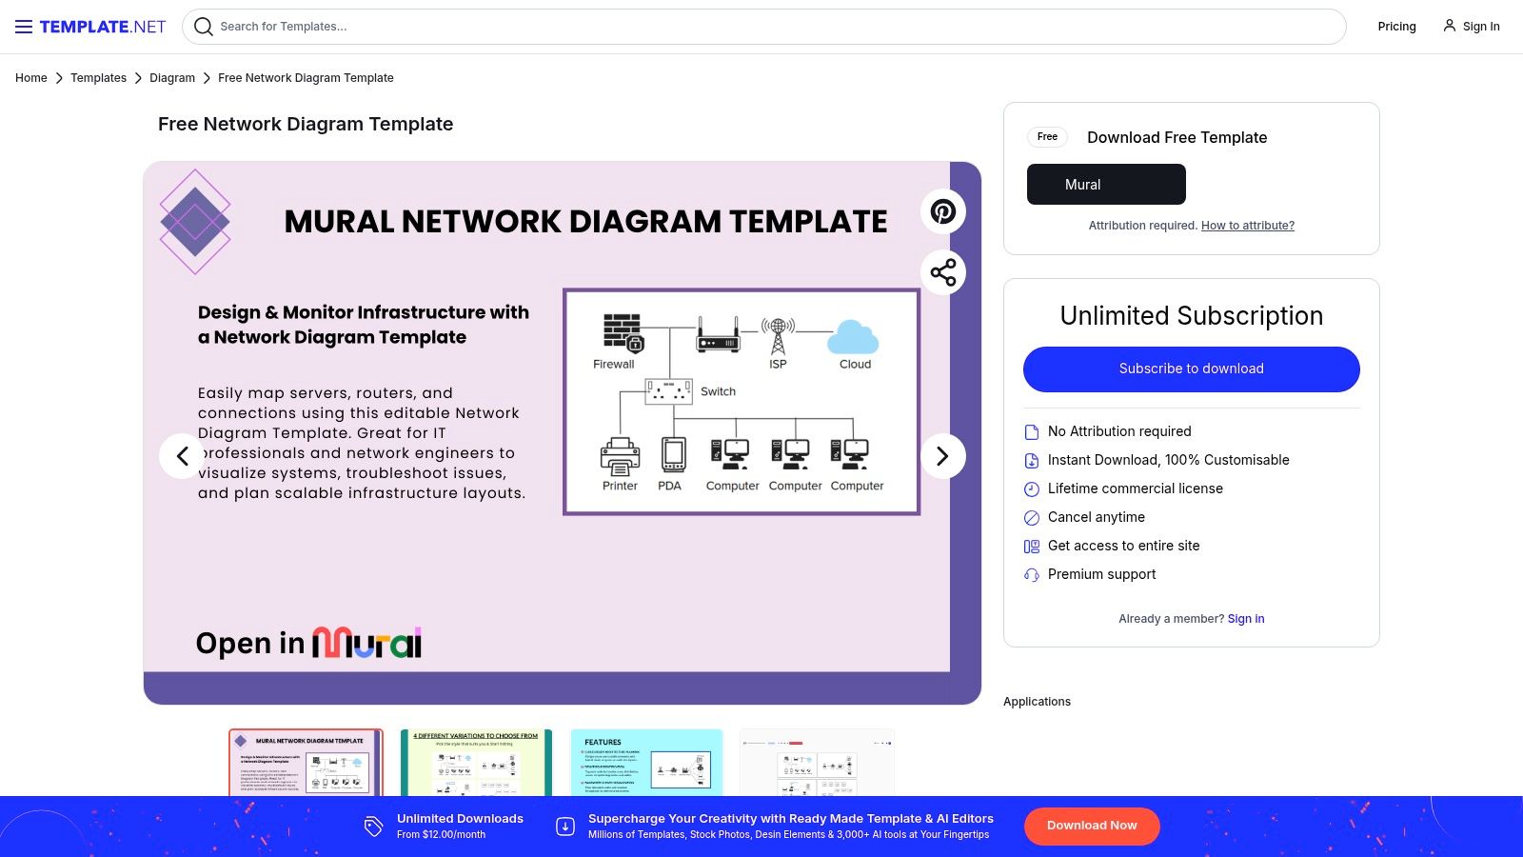Click the Sign In text in header

[x=1481, y=27]
